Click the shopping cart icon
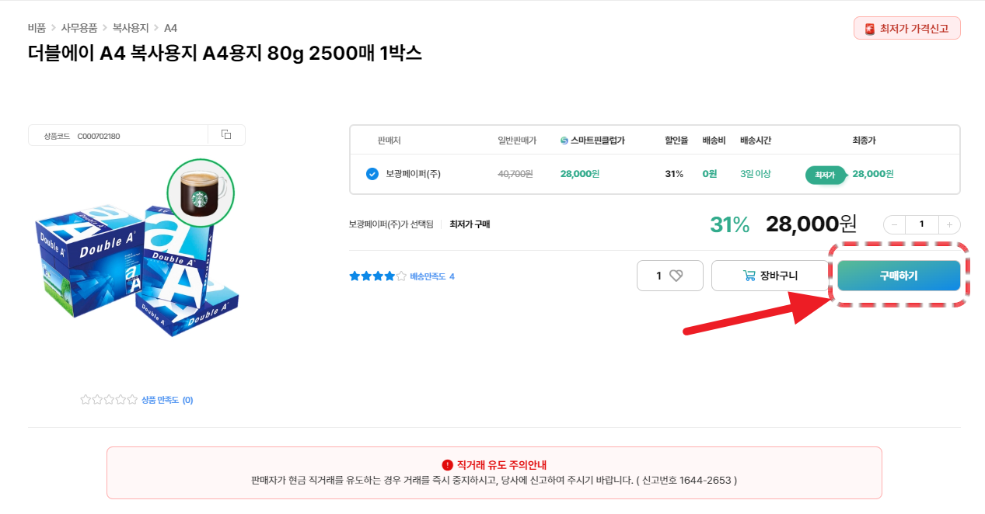985x514 pixels. click(x=749, y=276)
